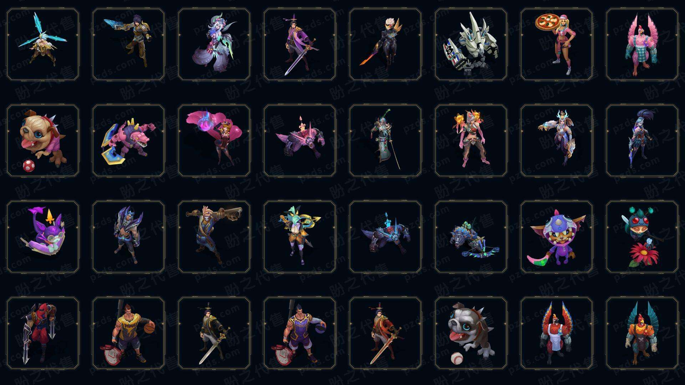Viewport: 685px width, 385px height.
Task: Click the purple robed swordsman skin
Action: point(300,45)
